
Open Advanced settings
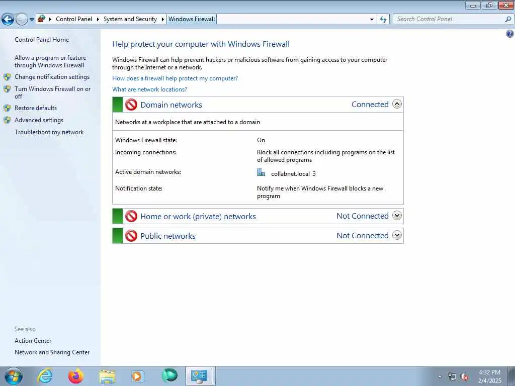(x=39, y=120)
